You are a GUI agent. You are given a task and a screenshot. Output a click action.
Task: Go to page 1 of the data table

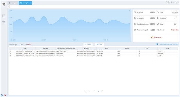[x=89, y=91]
